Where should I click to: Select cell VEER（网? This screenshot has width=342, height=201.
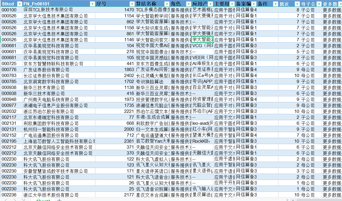[202, 58]
